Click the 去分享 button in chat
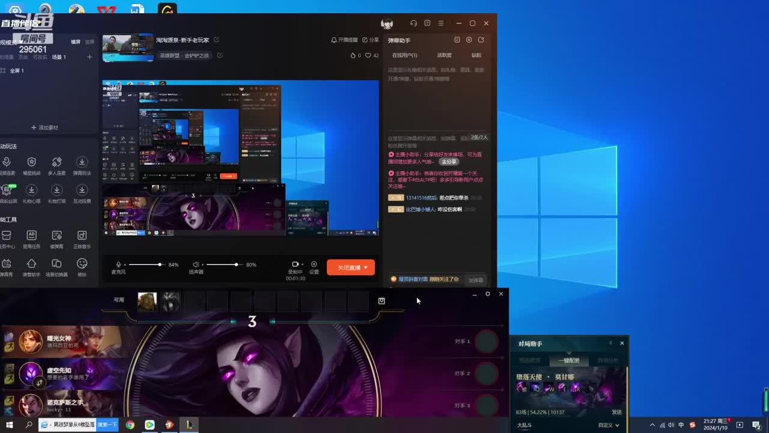Screen dimensions: 769x433 (449, 162)
